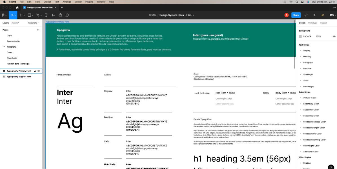The height and width of the screenshot is (169, 337).
Task: Open the Cores page
Action: coord(10,52)
